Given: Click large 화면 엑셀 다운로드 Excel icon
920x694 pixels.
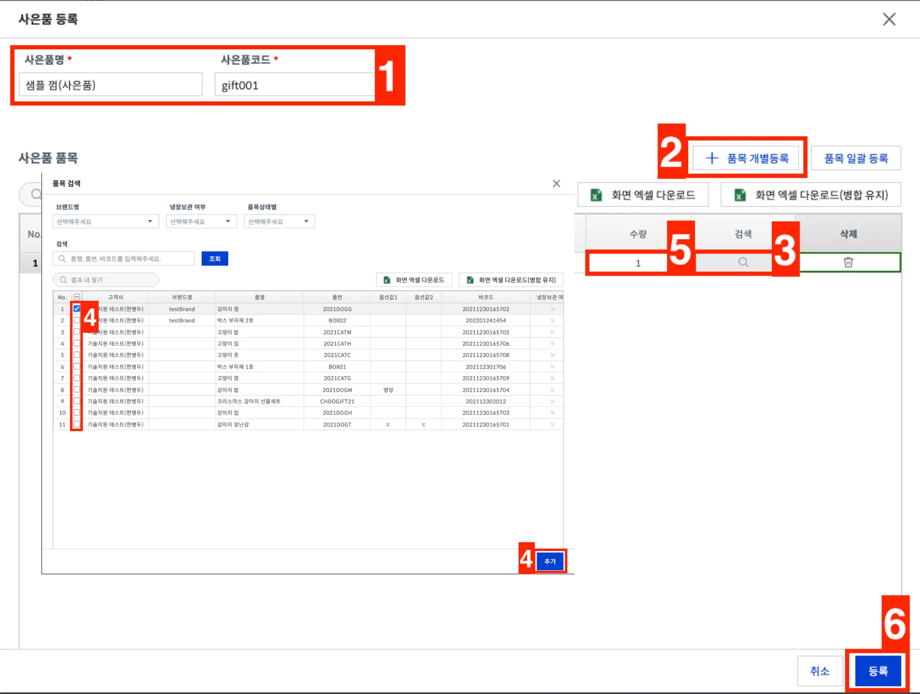Looking at the screenshot, I should [596, 195].
